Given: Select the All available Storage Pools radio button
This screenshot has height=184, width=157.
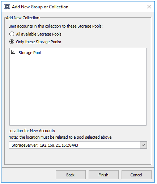Looking at the screenshot, I should (x=12, y=34).
